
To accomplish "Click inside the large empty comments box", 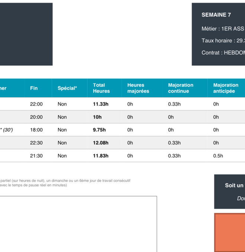I will coord(78,224).
